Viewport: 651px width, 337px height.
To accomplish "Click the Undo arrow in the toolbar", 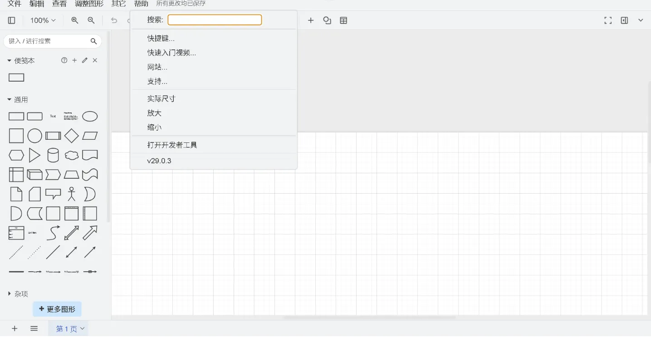I will pos(113,20).
